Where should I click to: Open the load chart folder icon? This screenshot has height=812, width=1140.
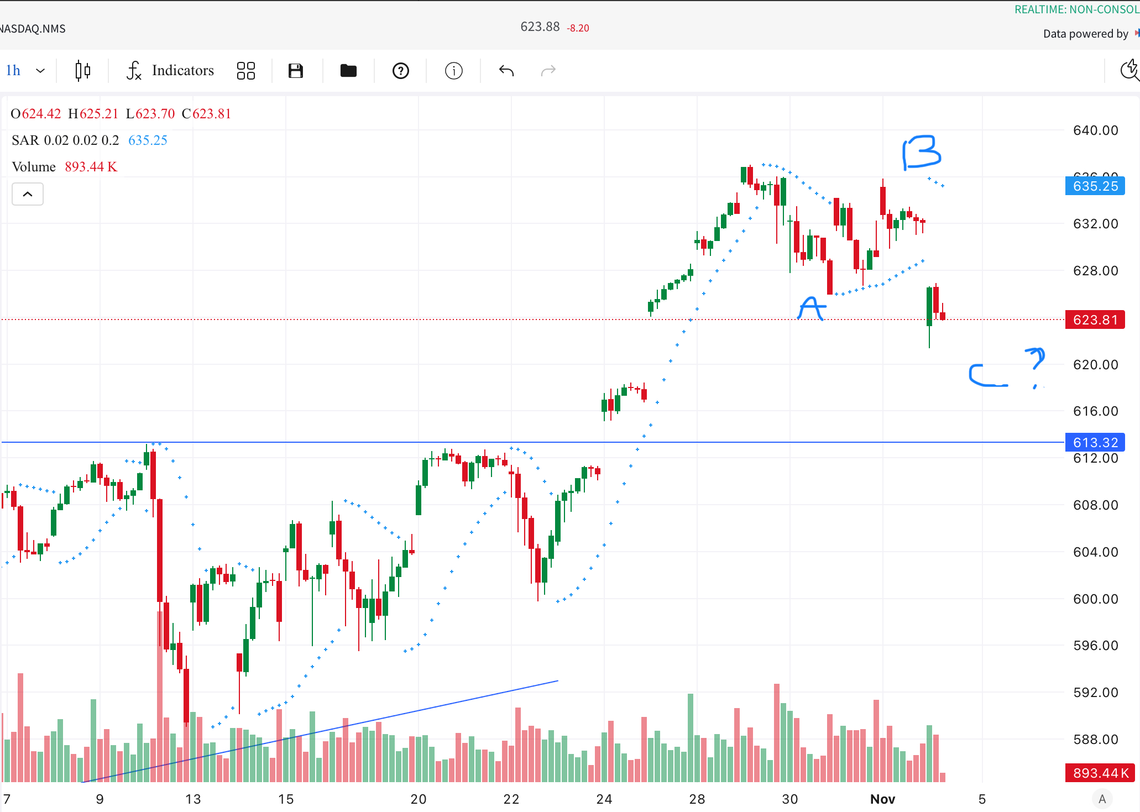coord(348,71)
